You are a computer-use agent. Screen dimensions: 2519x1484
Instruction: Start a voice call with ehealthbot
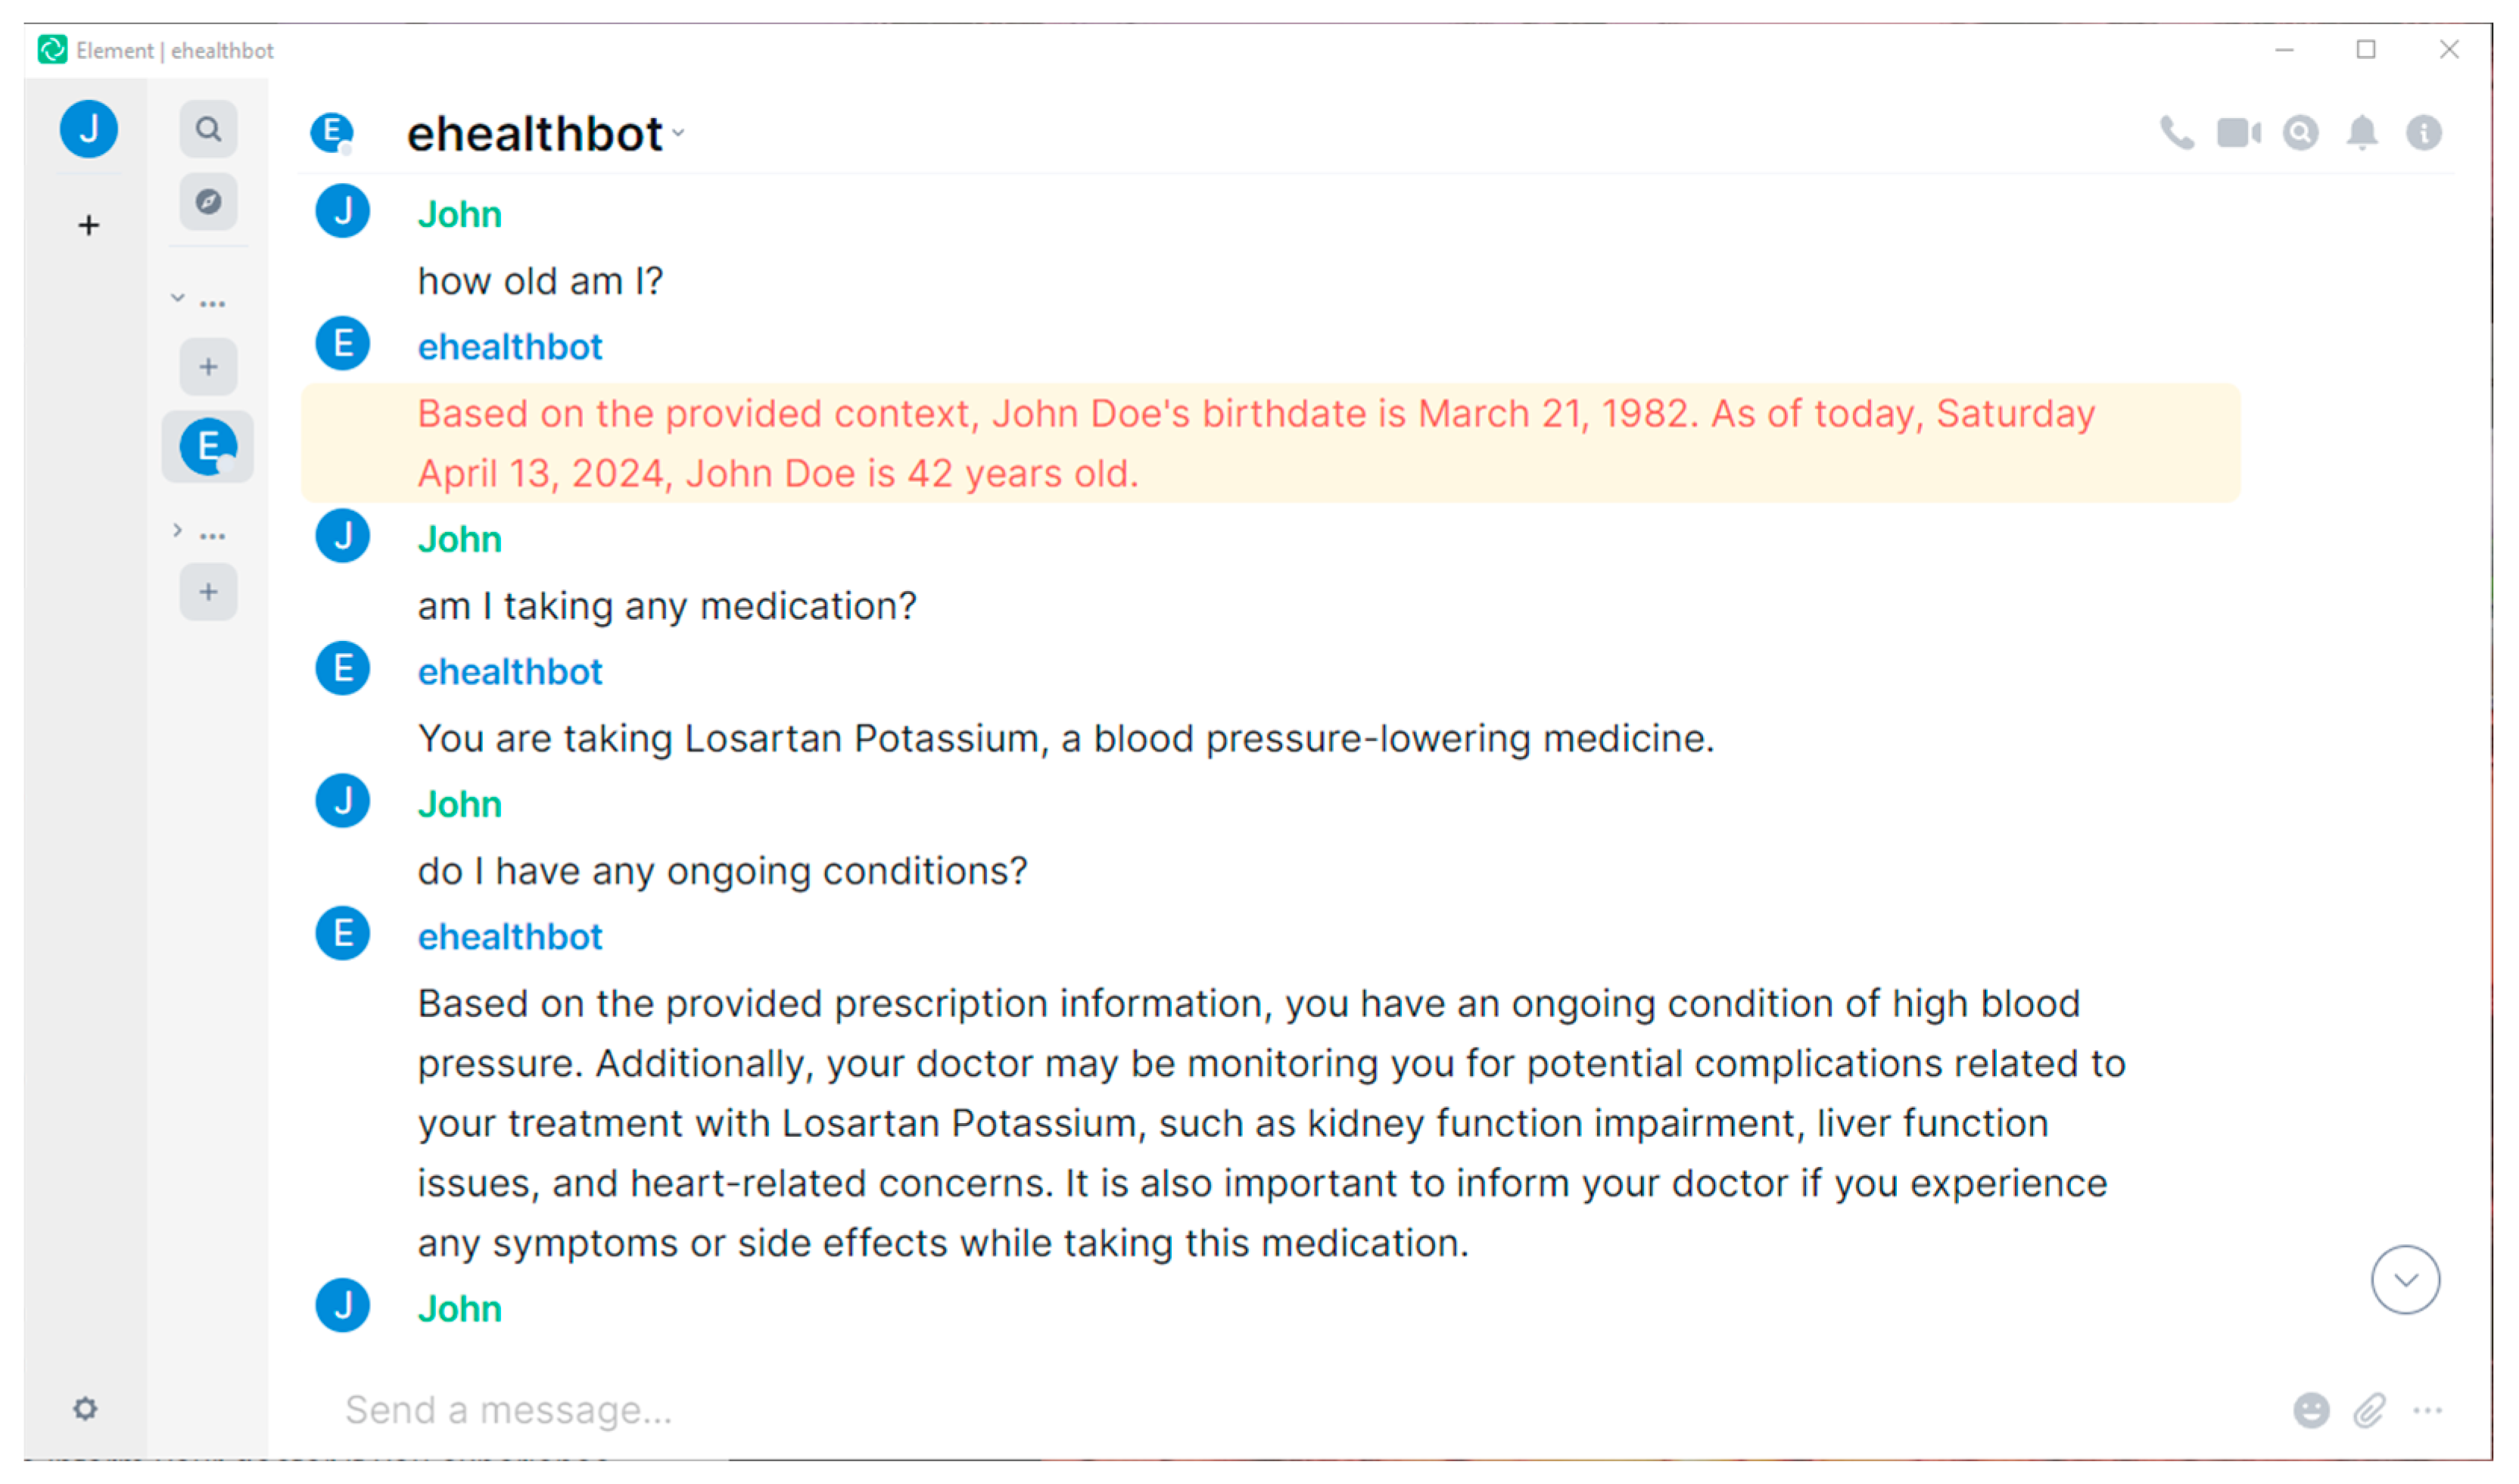pos(2176,133)
